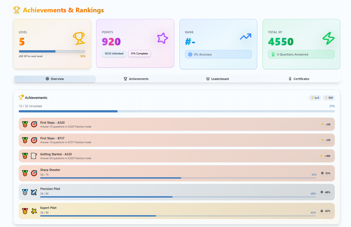This screenshot has height=227, width=351.
Task: Click the Expert Pilot progress bar
Action: click(x=178, y=216)
